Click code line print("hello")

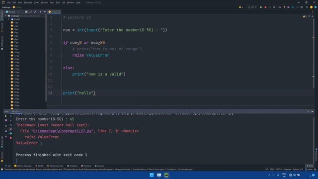click(x=79, y=93)
